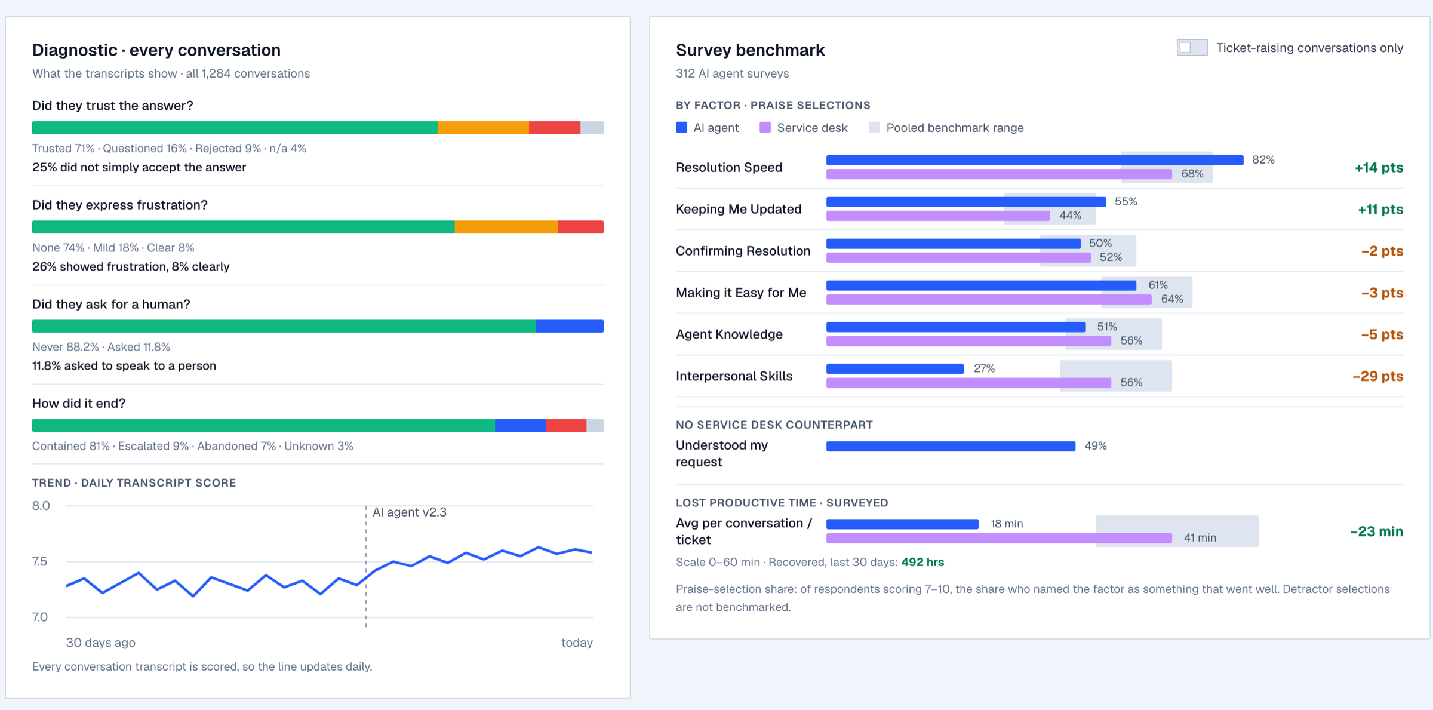Viewport: 1433px width, 710px height.
Task: Click the Did they ask for a human heading
Action: point(111,304)
